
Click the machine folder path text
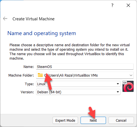pos(71,75)
